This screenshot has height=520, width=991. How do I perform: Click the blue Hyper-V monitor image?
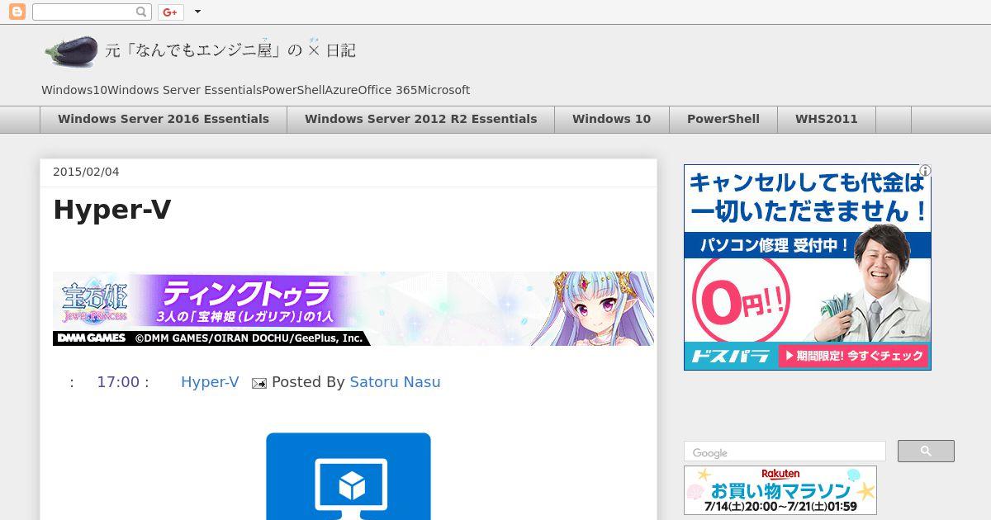[x=349, y=476]
